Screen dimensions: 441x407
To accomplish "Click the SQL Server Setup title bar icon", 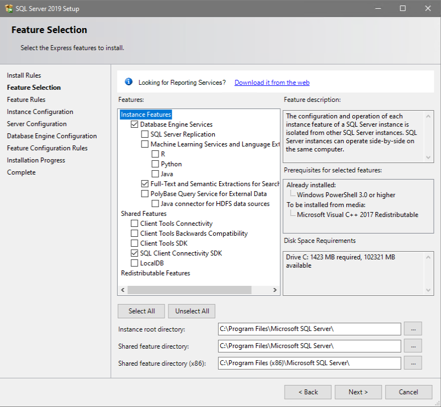I will pos(9,8).
